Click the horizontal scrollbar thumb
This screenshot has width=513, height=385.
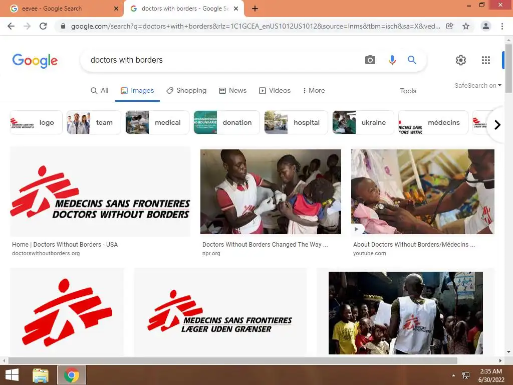[x=232, y=360]
